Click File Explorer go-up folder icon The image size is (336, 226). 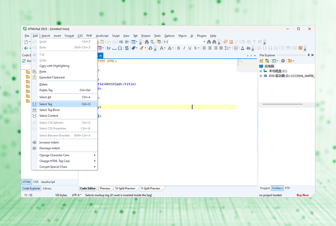point(261,61)
